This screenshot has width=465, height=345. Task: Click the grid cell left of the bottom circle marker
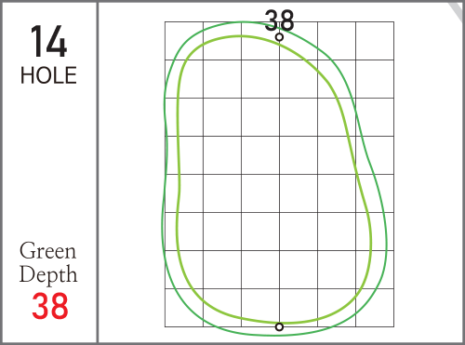click(x=260, y=308)
